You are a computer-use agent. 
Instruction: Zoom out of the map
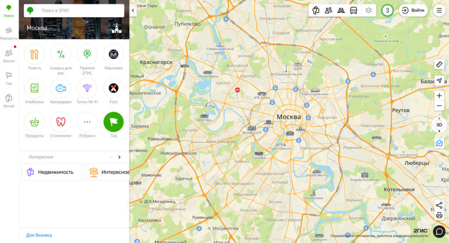click(x=439, y=106)
